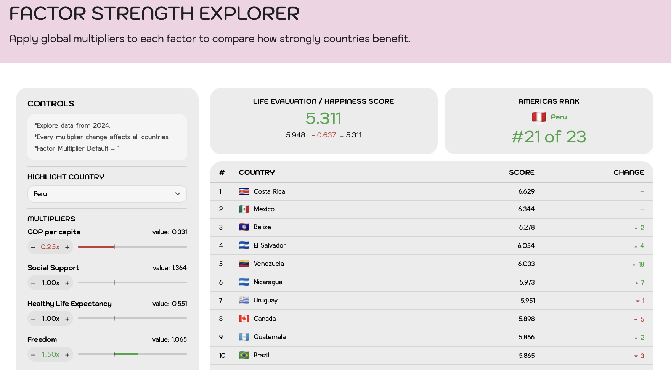Click the Nicaragua flag icon
This screenshot has height=370, width=671.
pyautogui.click(x=244, y=282)
